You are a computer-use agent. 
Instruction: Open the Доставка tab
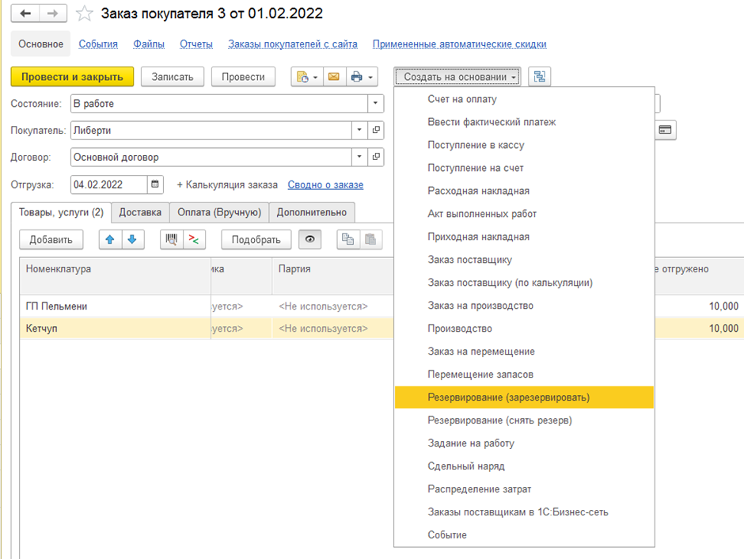click(140, 212)
